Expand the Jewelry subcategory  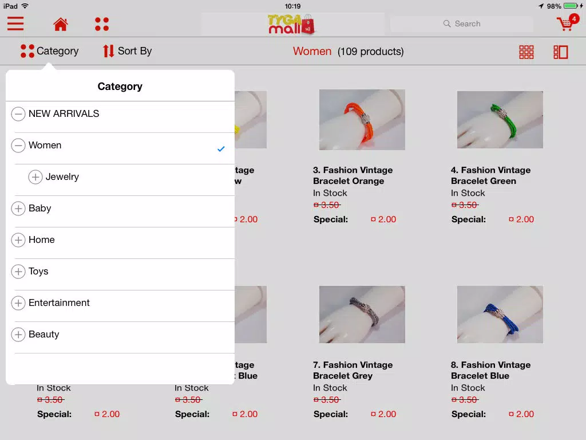tap(35, 176)
